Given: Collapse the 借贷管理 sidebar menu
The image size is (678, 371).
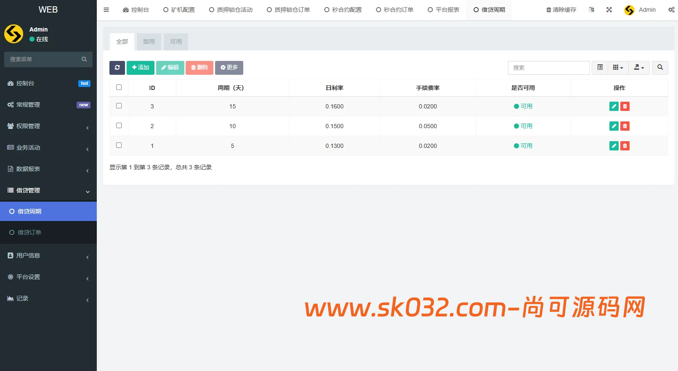Looking at the screenshot, I should point(48,190).
